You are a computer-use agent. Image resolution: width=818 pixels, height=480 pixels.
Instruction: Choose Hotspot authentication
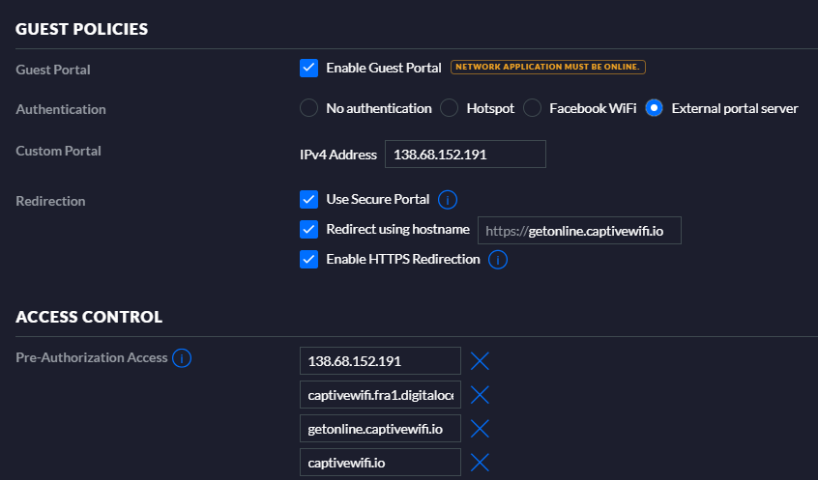449,108
